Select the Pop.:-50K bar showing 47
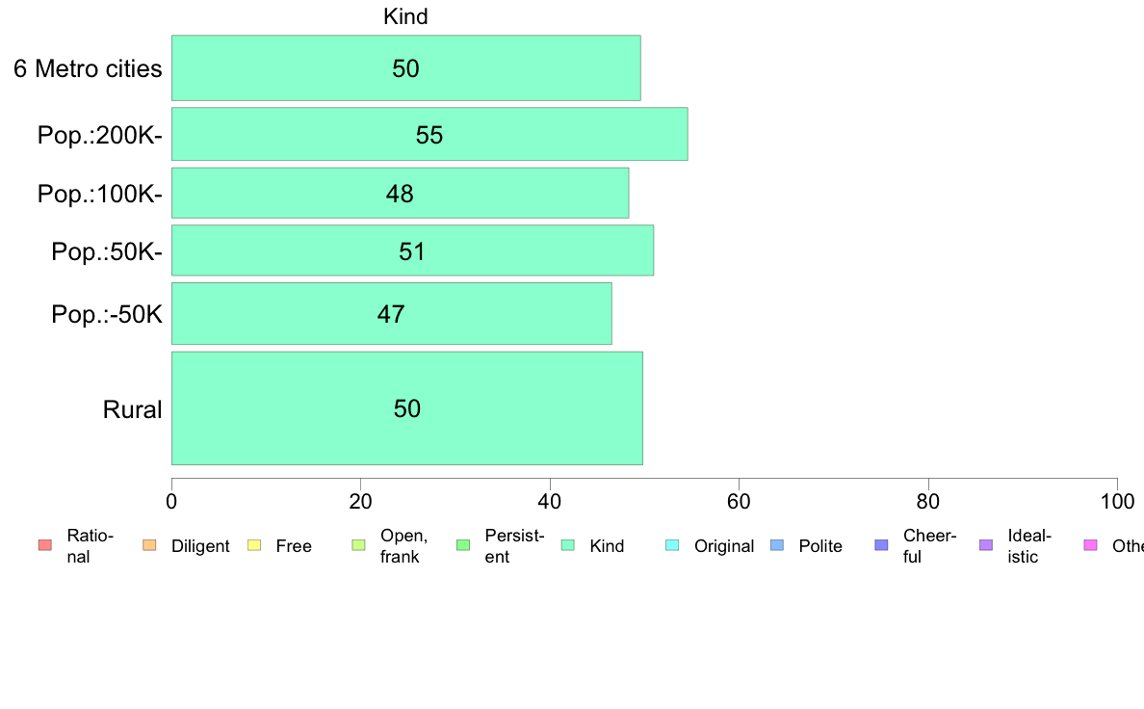1144x709 pixels. tap(392, 313)
